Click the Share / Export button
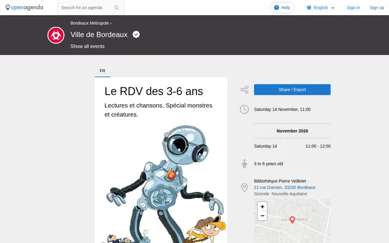Viewport: 389px width, 243px height. click(x=292, y=90)
